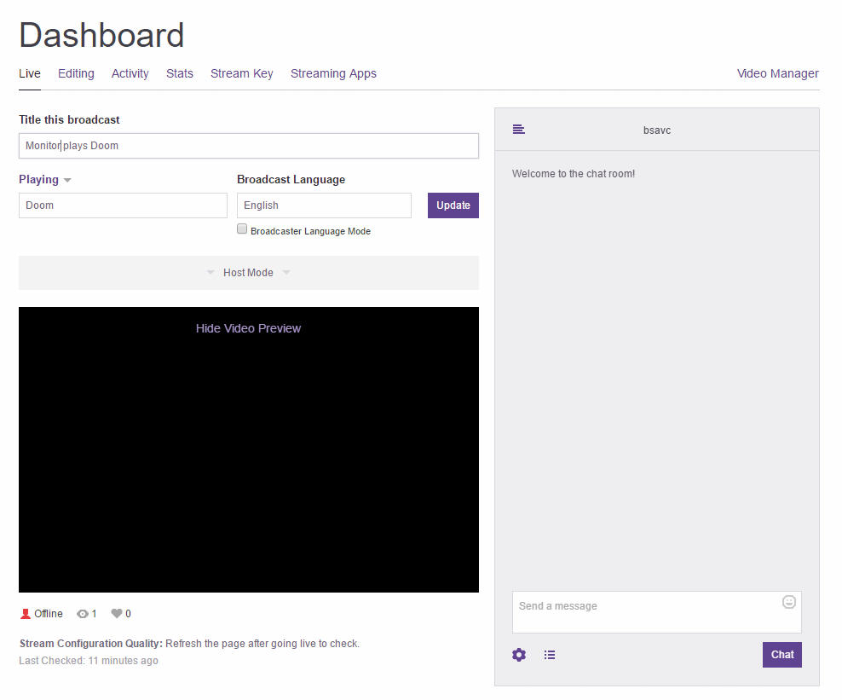
Task: Open the Streaming Apps tab
Action: tap(333, 73)
